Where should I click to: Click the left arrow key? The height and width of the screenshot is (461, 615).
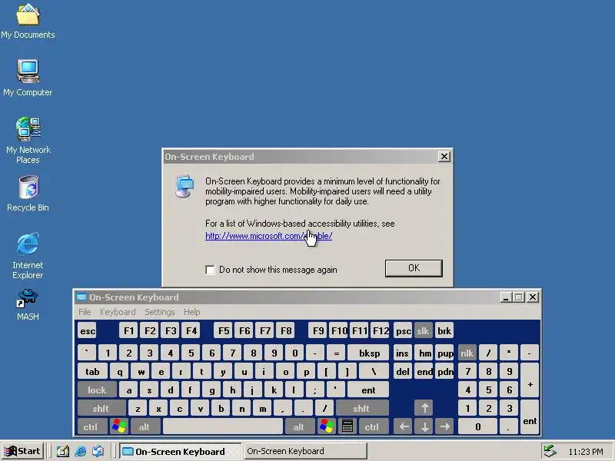403,426
